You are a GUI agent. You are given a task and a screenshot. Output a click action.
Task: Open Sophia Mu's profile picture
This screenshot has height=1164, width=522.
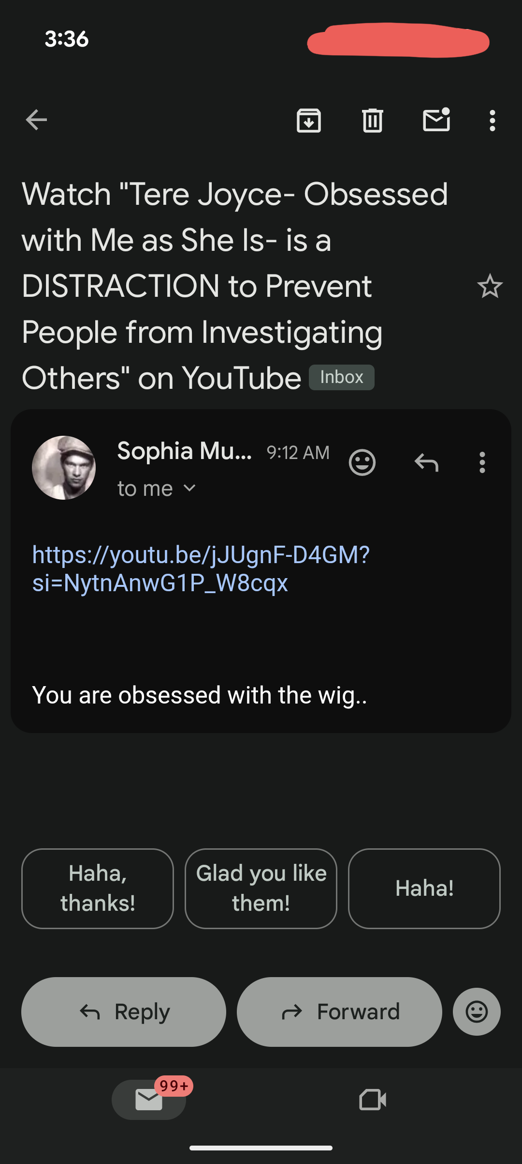(64, 468)
